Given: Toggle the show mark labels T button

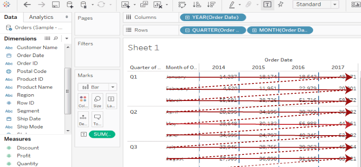Looking at the screenshot, I should 267,4.
